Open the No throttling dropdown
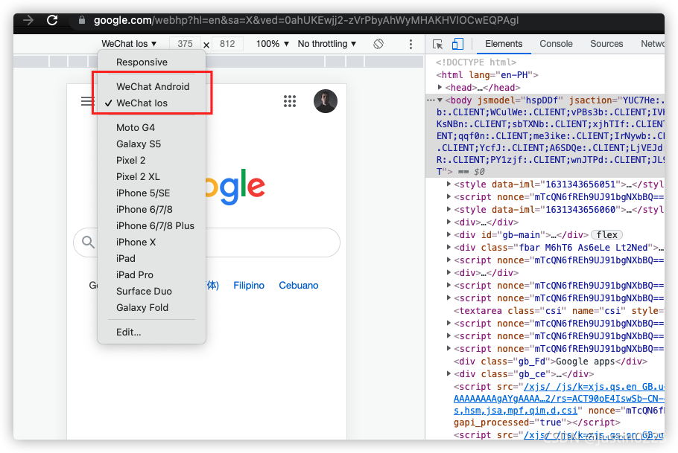The image size is (678, 453). 327,44
